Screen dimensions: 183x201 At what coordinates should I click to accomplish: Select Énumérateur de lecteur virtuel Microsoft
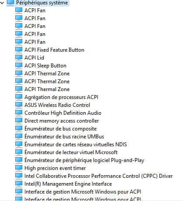(x=71, y=152)
